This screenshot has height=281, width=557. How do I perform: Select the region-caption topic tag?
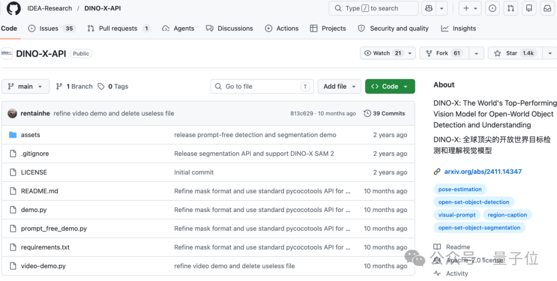pos(507,215)
